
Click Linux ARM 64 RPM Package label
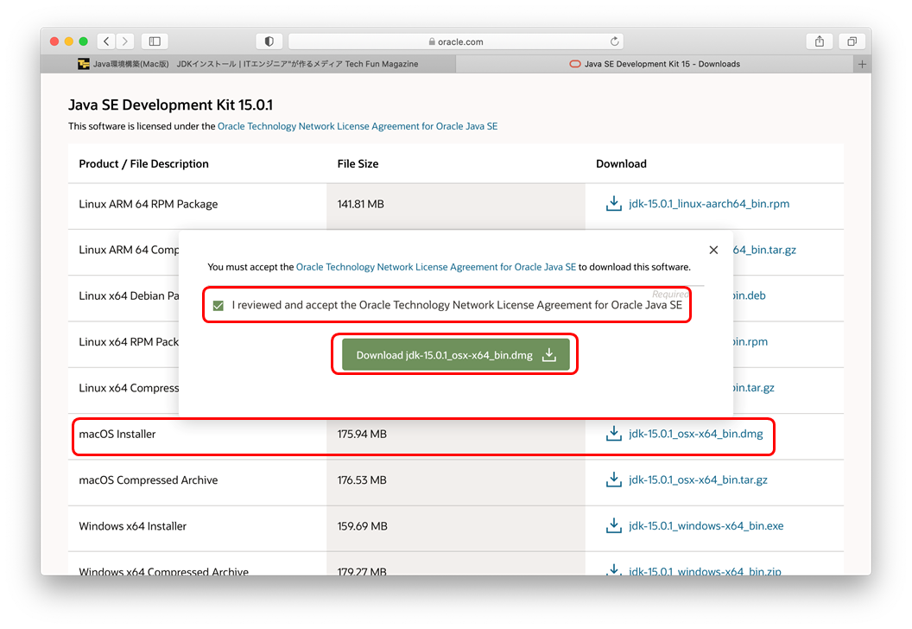tap(149, 204)
